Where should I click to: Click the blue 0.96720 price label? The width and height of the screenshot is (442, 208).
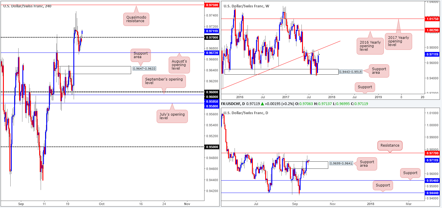(212, 53)
